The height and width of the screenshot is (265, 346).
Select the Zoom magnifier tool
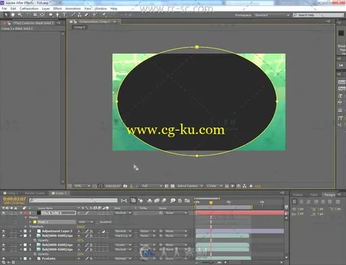(x=20, y=15)
